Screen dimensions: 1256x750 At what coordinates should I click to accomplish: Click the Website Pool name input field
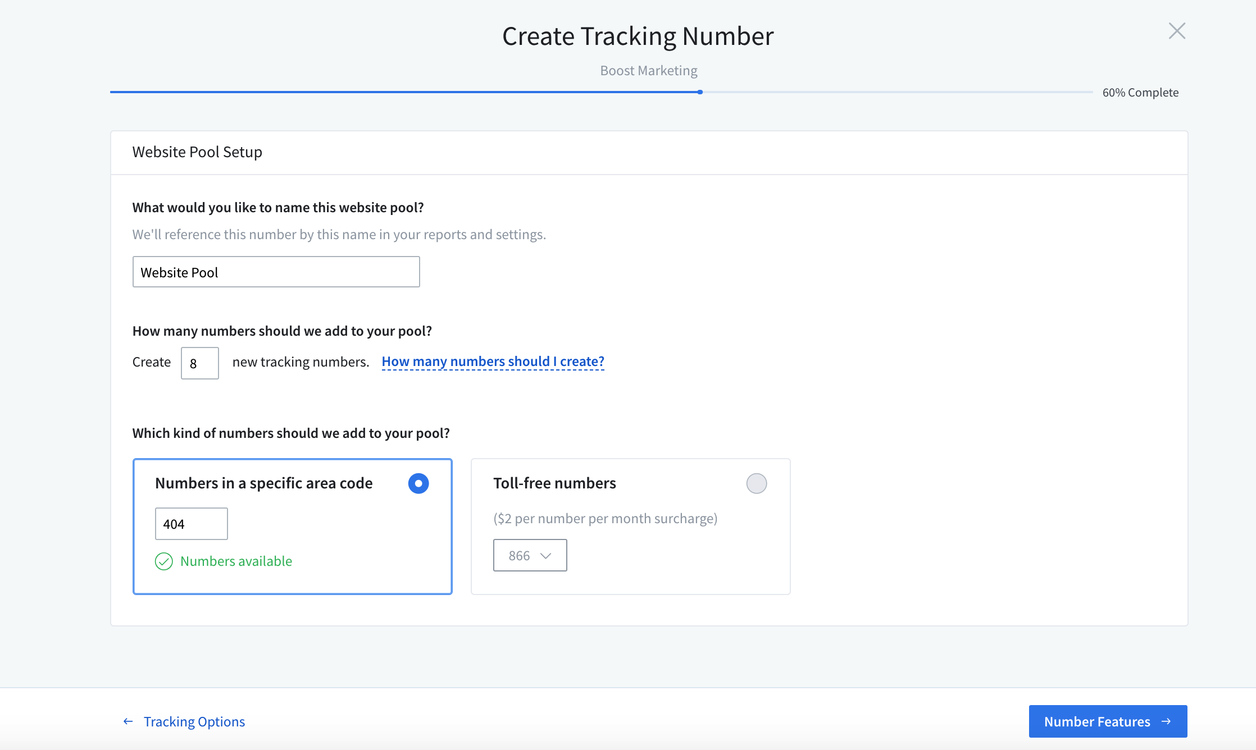tap(276, 272)
